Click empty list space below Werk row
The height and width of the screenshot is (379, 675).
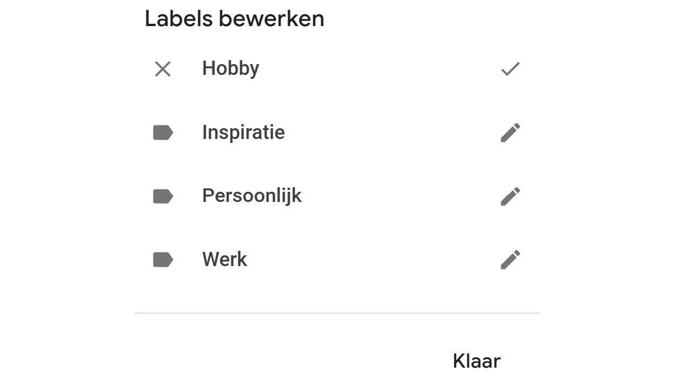click(x=338, y=292)
